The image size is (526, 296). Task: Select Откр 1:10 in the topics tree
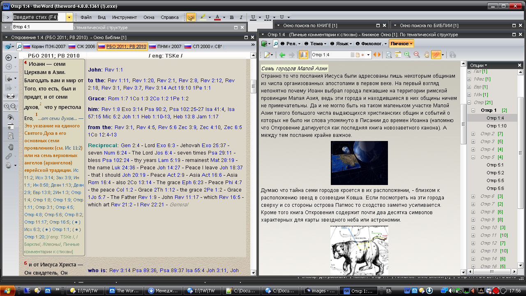(x=496, y=126)
